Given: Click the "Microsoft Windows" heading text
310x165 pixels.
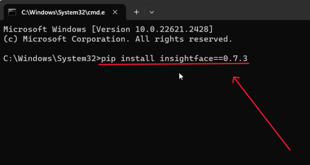Looking at the screenshot, I should (45, 29).
